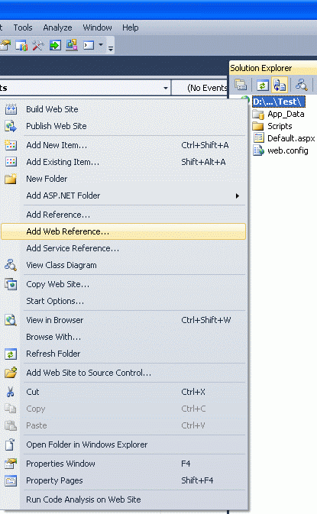The width and height of the screenshot is (317, 514).
Task: Open the Analyze menu
Action: (57, 27)
